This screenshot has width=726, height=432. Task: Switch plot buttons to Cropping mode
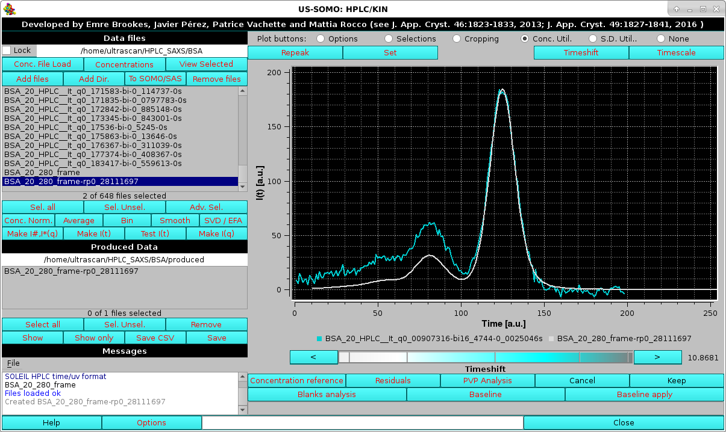pos(456,39)
